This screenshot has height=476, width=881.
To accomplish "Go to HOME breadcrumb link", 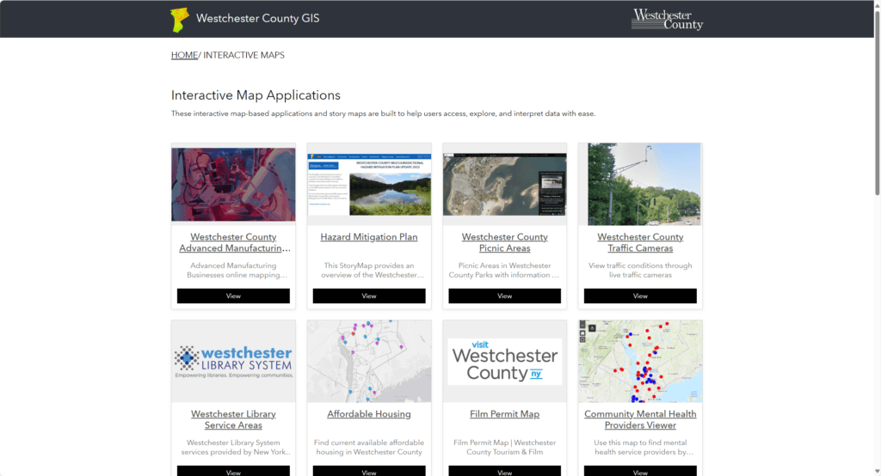I will [x=184, y=55].
